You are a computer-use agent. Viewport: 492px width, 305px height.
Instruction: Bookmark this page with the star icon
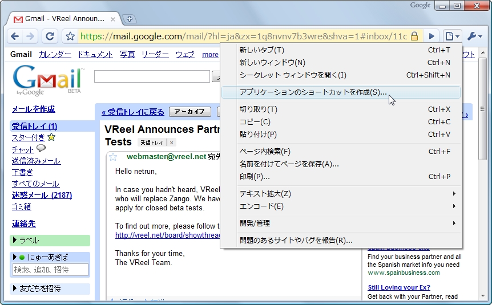click(x=70, y=36)
